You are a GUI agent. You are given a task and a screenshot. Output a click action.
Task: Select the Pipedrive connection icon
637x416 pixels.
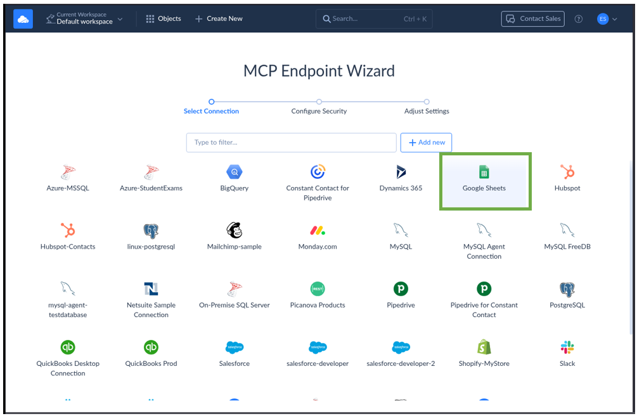401,289
